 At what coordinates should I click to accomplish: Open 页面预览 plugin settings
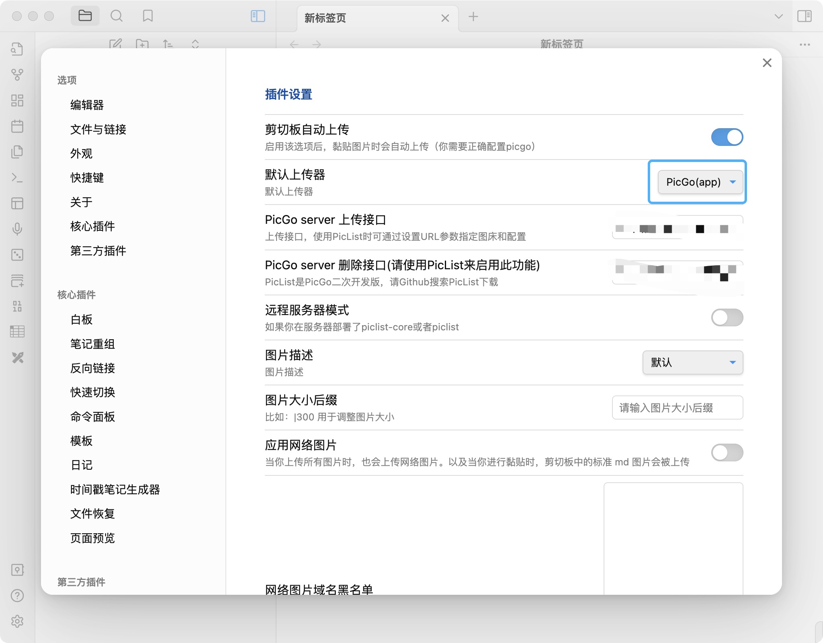[x=92, y=538]
